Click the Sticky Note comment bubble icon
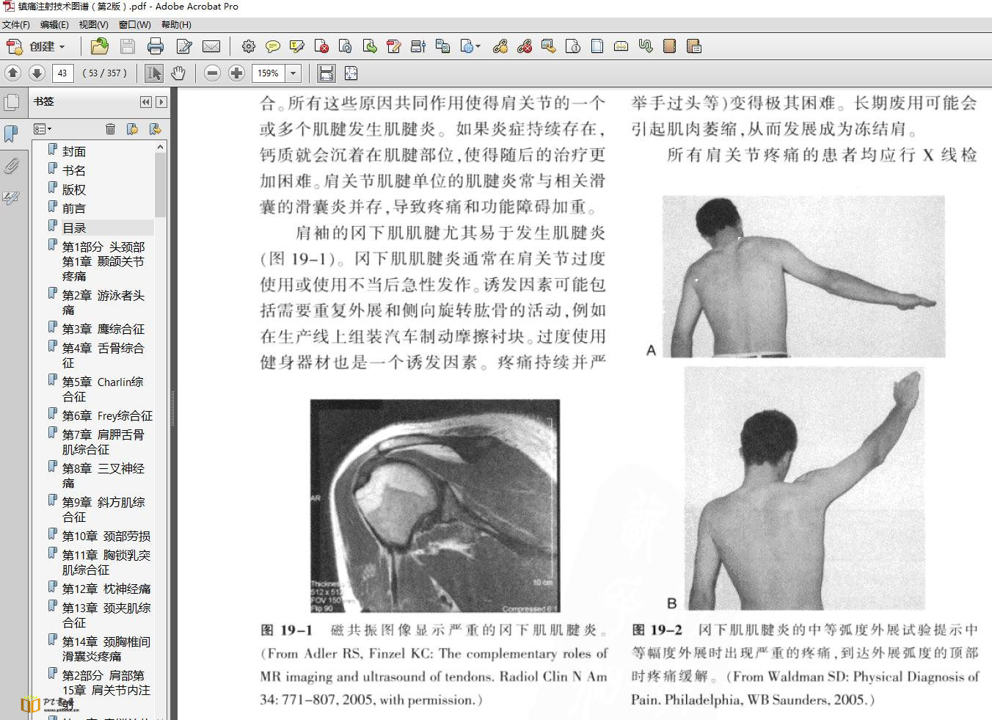 click(272, 47)
